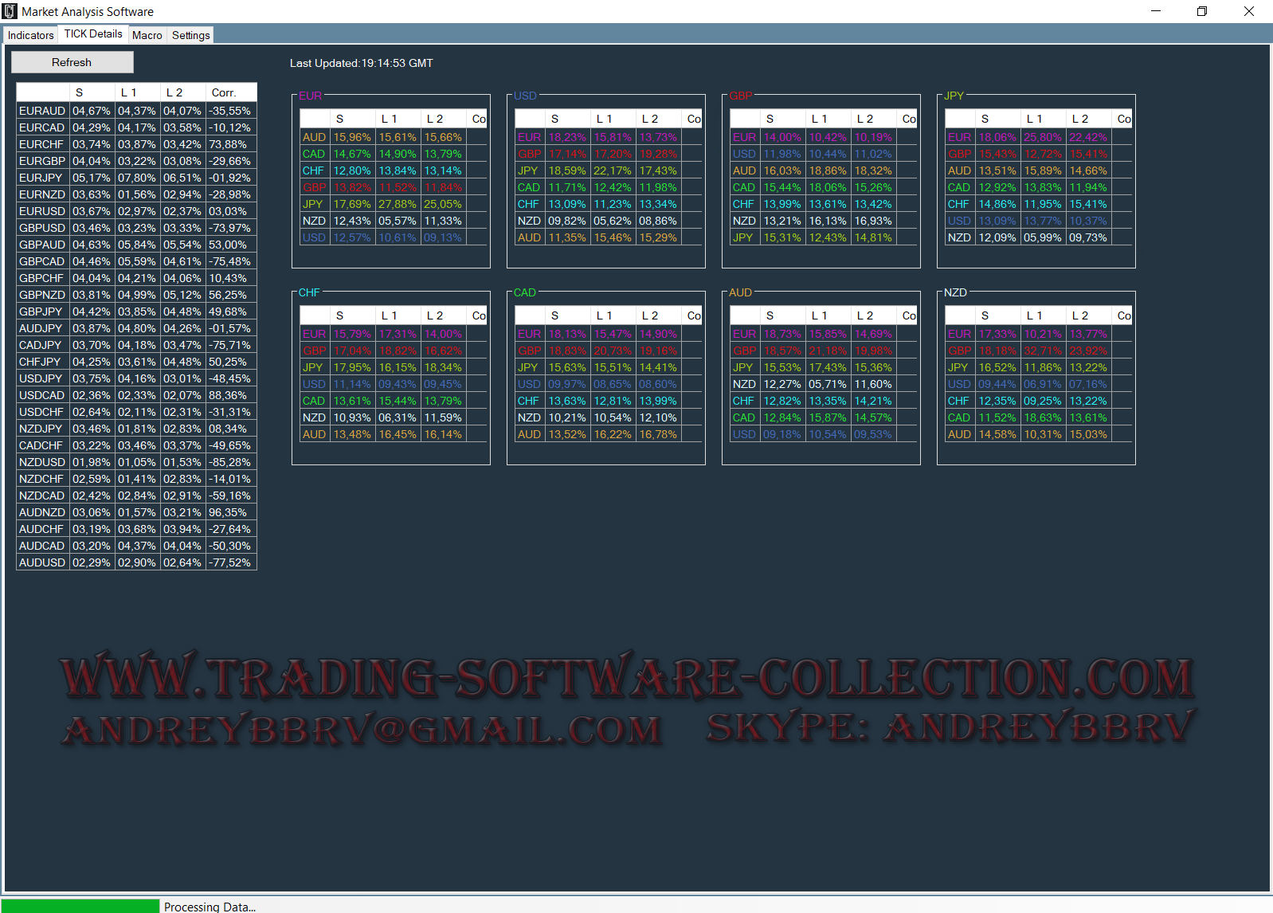Select the TICK Details tab
The width and height of the screenshot is (1273, 913).
[93, 33]
